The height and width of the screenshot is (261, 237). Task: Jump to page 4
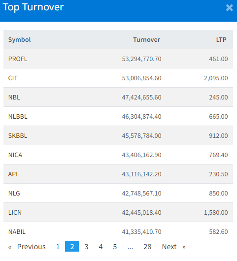101,247
